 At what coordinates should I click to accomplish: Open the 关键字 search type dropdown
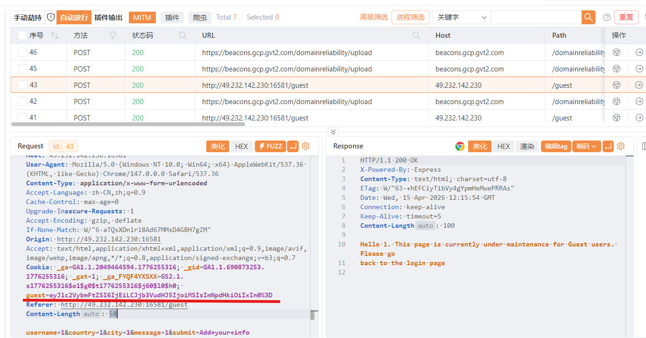tap(461, 17)
